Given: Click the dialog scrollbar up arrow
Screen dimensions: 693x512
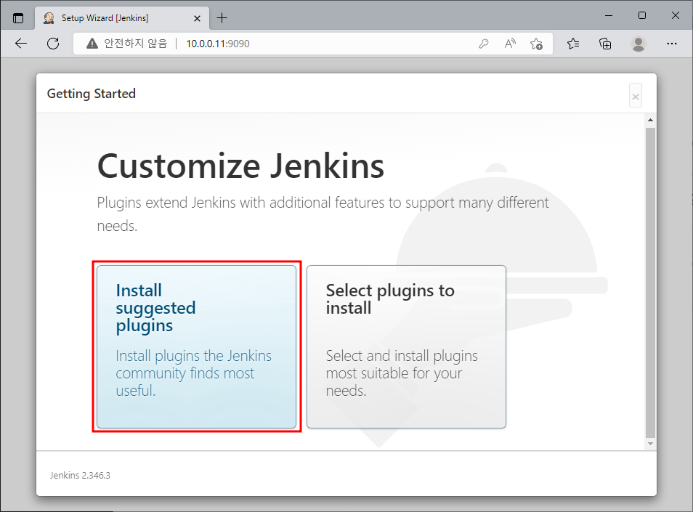Looking at the screenshot, I should (x=650, y=120).
